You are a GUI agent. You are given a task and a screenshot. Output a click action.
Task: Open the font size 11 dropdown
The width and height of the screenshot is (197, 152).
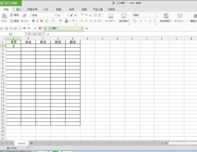pos(68,15)
